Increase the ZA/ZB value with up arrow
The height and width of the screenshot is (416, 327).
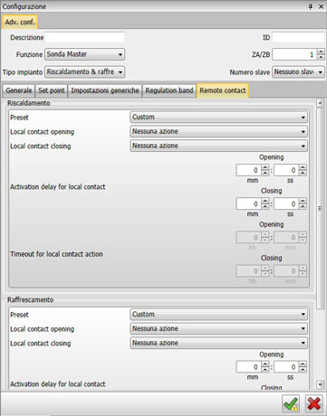tap(321, 52)
